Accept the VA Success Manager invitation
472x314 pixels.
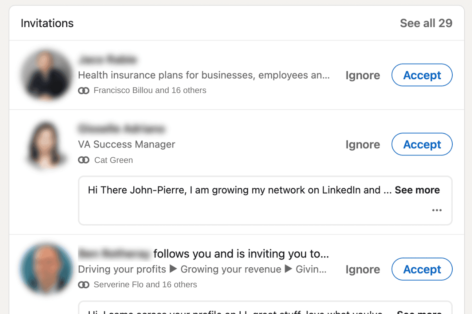(422, 144)
